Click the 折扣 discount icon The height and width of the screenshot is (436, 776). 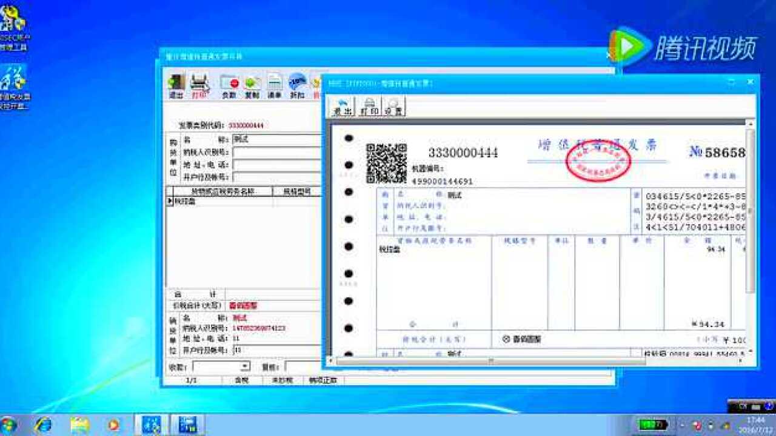pos(297,87)
